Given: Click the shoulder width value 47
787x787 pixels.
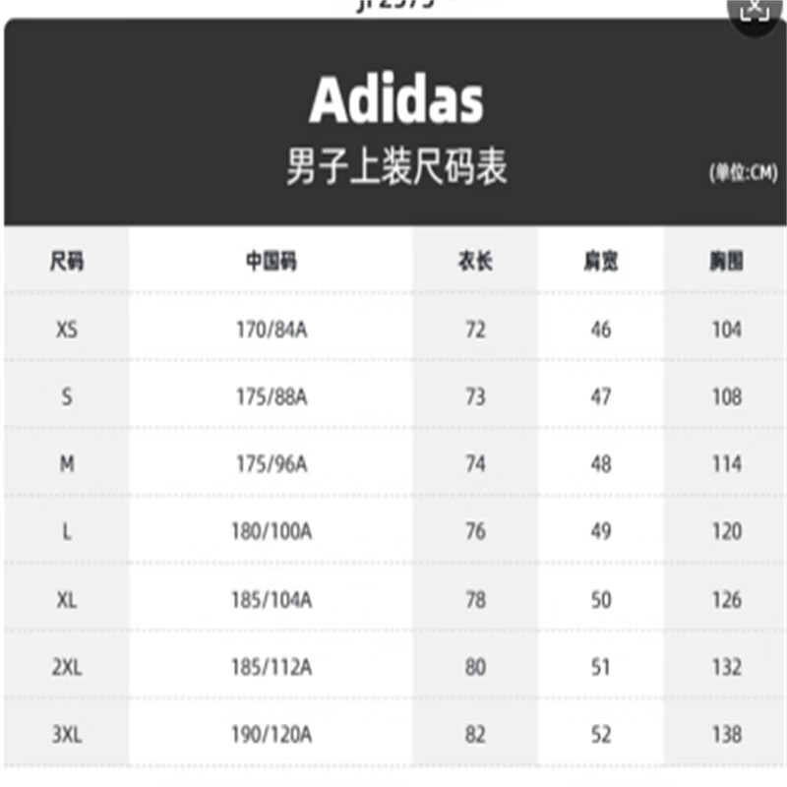Looking at the screenshot, I should [x=601, y=397].
